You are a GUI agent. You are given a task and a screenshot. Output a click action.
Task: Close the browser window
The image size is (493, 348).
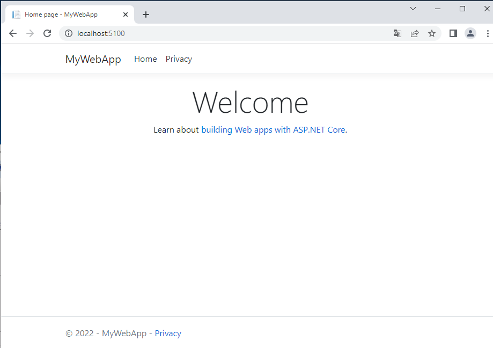pyautogui.click(x=487, y=9)
